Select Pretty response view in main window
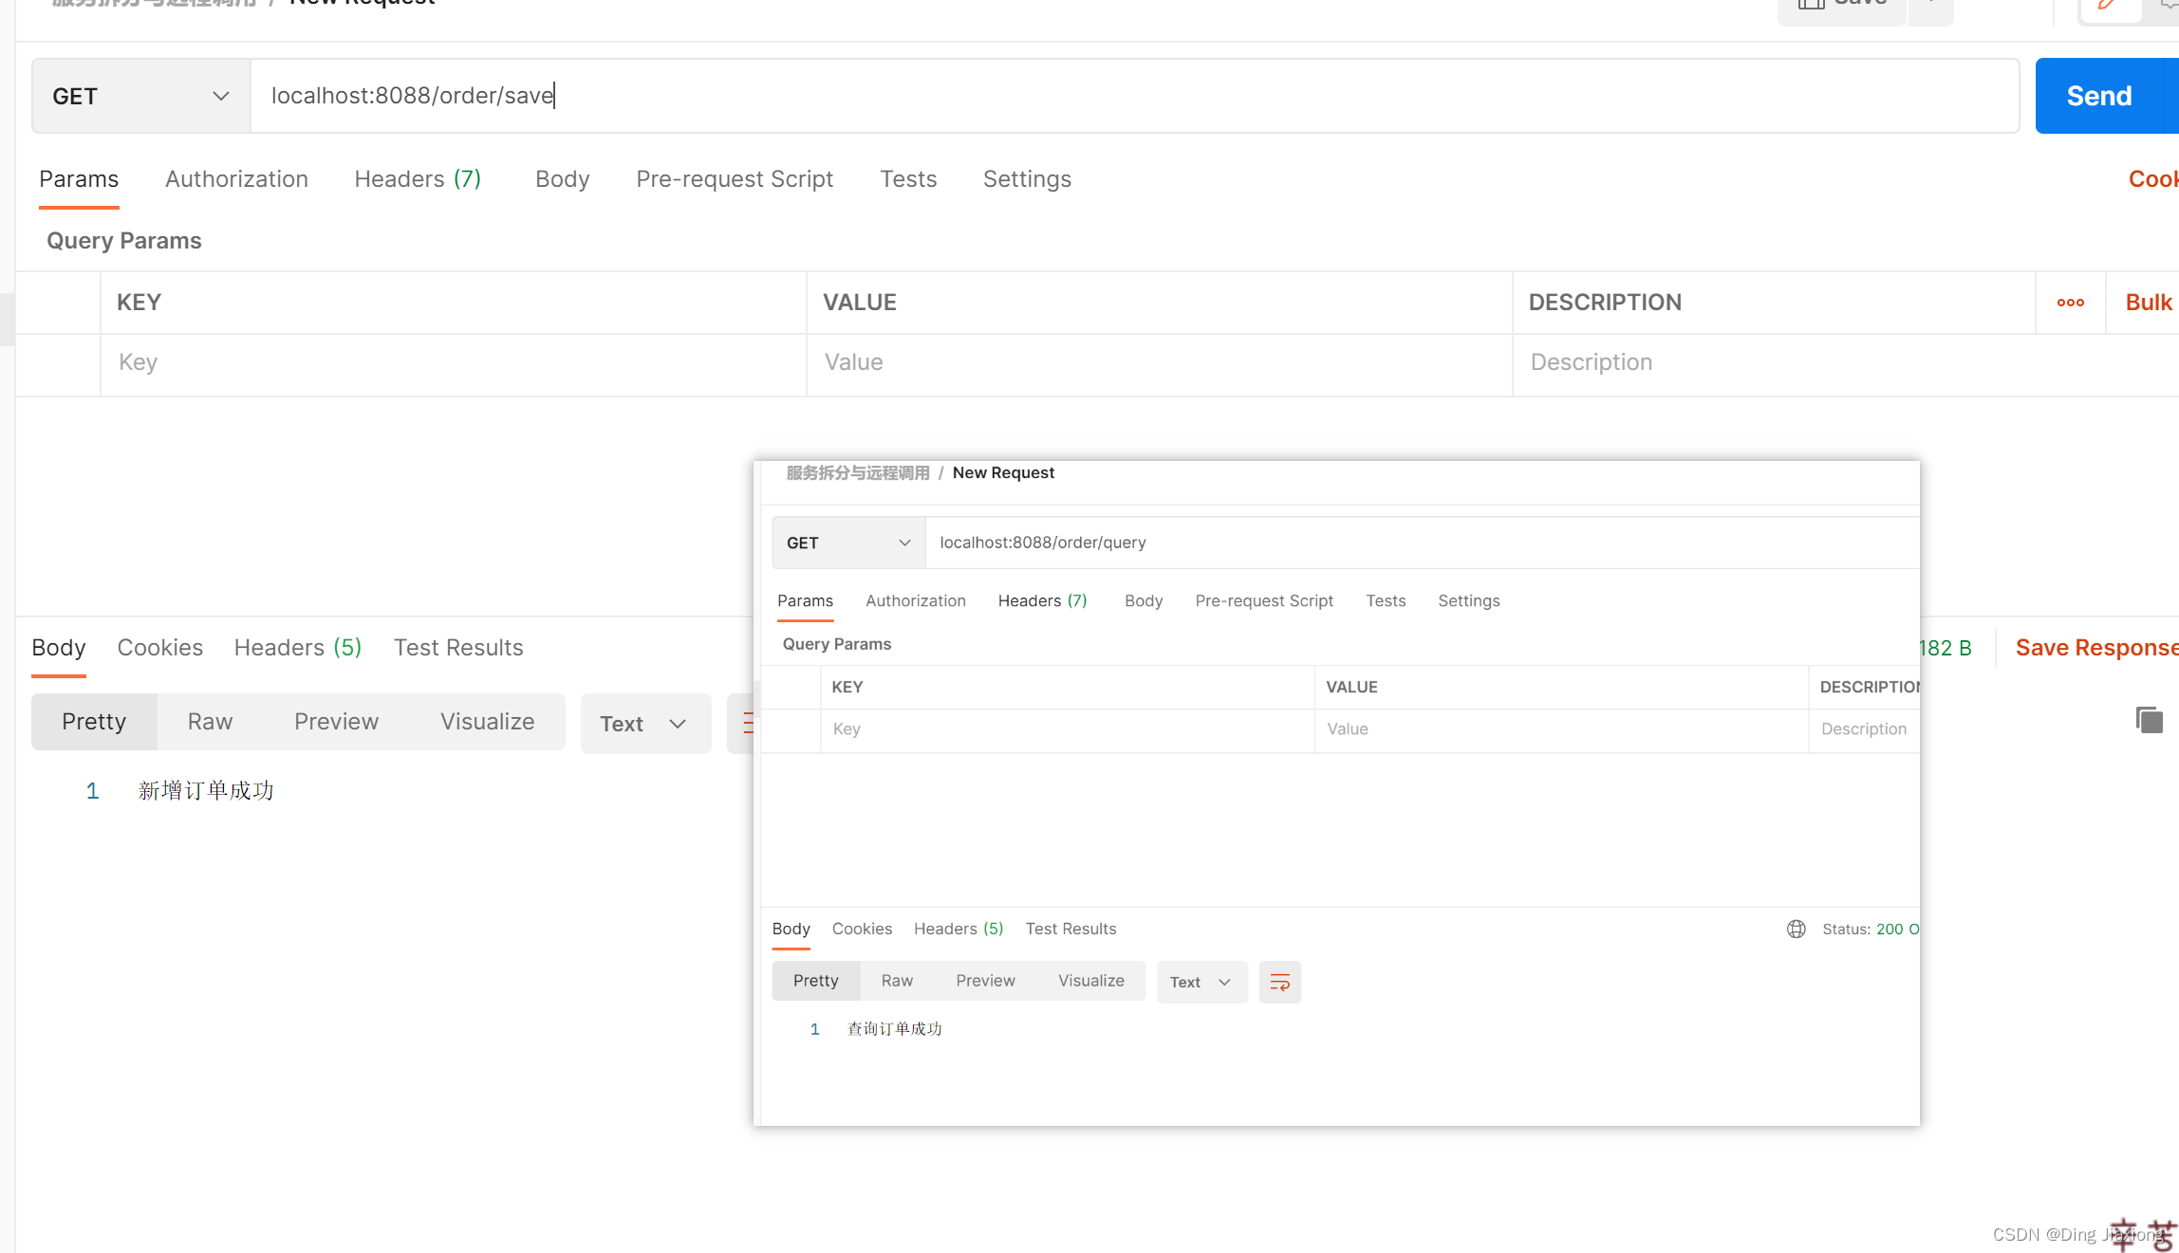This screenshot has height=1253, width=2179. [94, 722]
